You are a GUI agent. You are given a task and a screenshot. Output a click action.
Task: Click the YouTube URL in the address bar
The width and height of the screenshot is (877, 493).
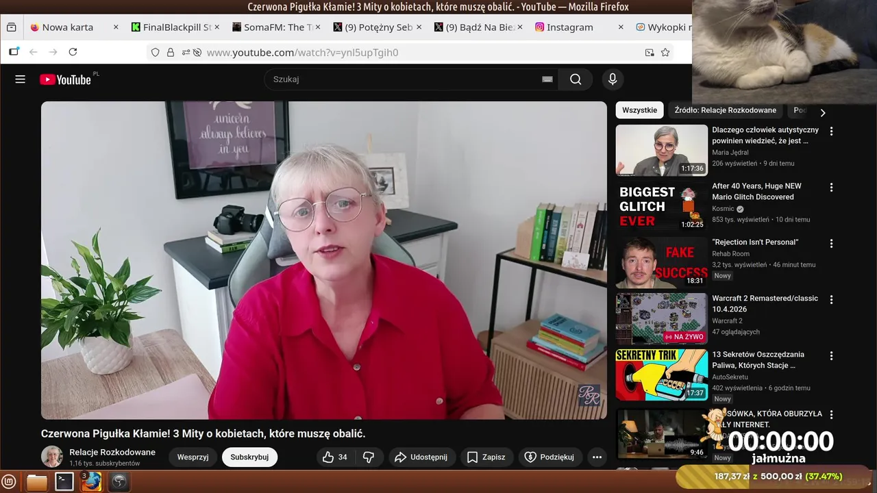(302, 52)
